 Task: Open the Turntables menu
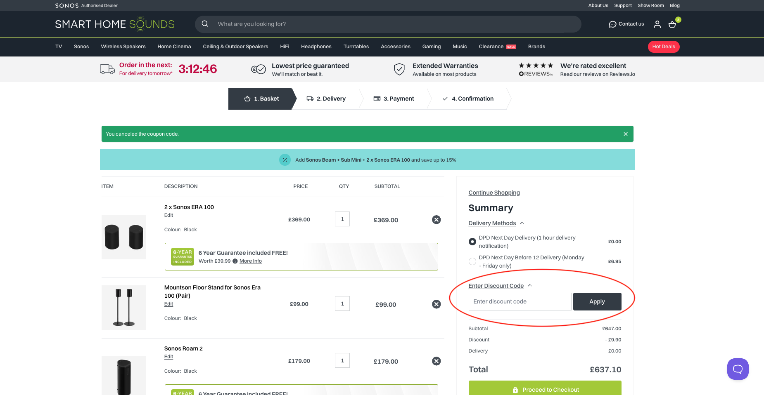pyautogui.click(x=356, y=47)
